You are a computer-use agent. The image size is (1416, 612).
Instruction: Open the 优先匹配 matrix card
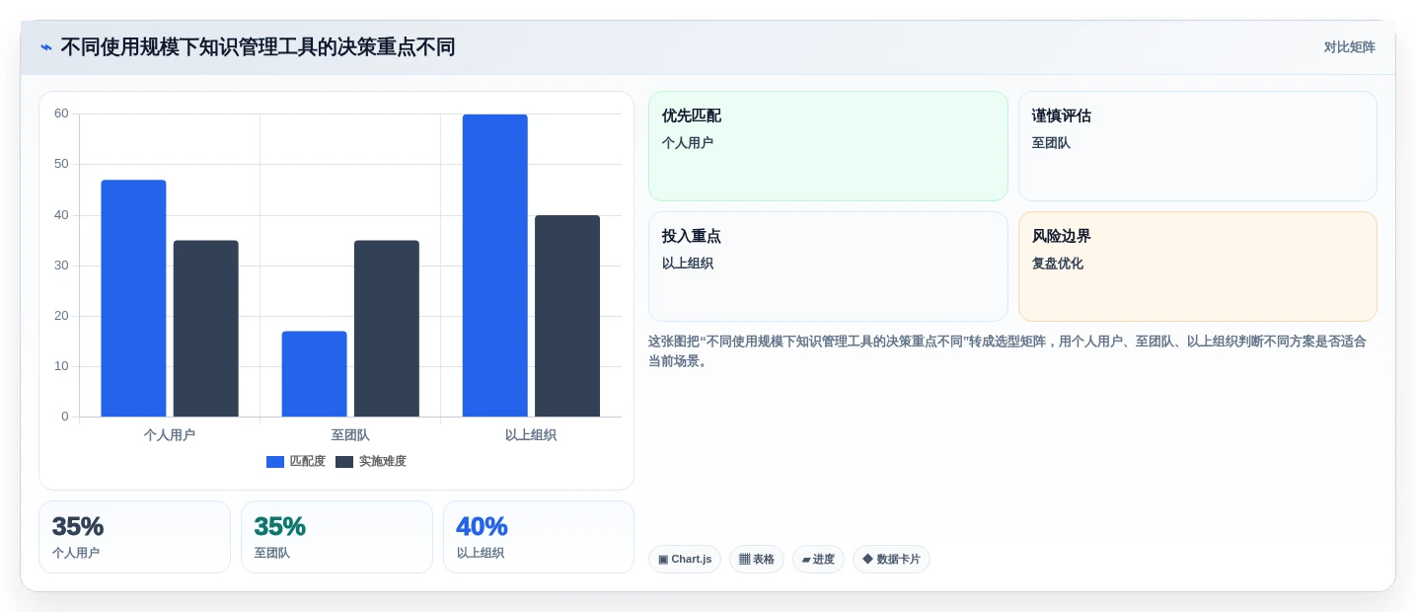click(828, 146)
